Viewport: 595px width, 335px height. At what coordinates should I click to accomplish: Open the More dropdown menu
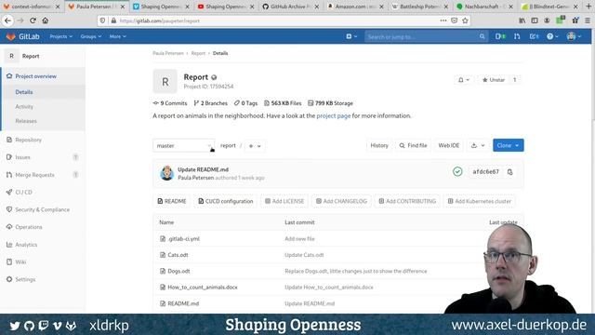(117, 36)
